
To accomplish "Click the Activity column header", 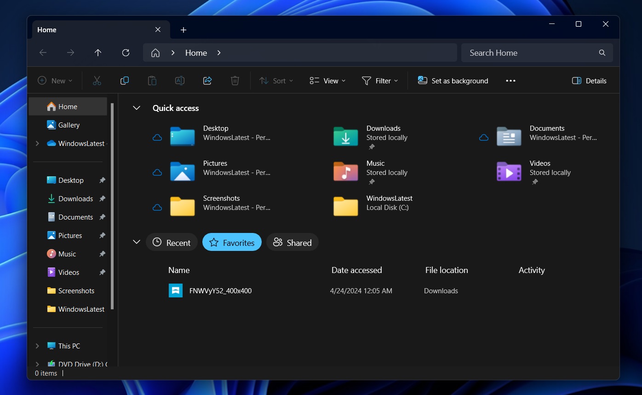I will pyautogui.click(x=532, y=270).
